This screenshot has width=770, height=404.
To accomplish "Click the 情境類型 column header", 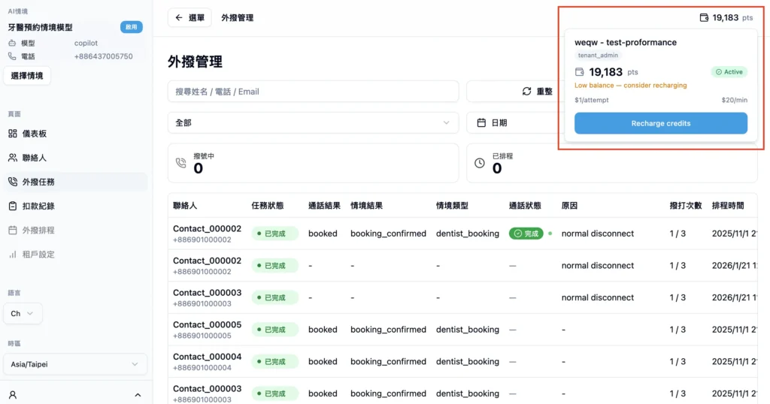I will 452,206.
